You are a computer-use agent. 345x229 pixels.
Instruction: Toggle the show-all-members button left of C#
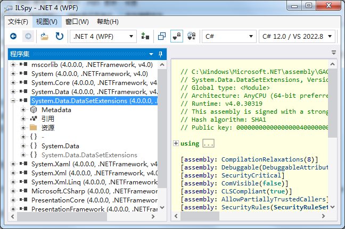(x=191, y=36)
